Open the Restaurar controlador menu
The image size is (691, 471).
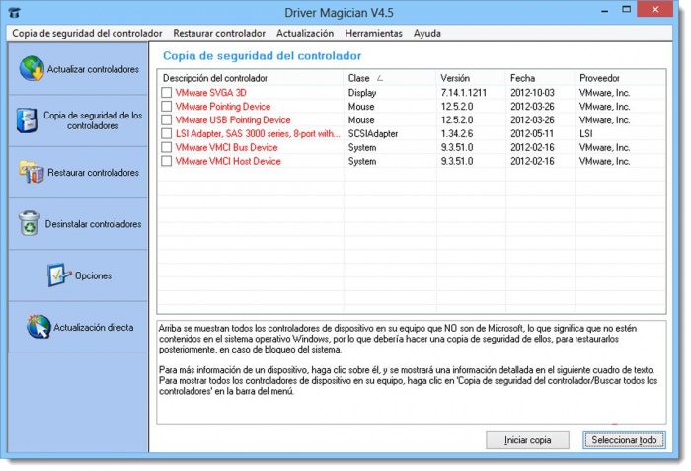219,33
